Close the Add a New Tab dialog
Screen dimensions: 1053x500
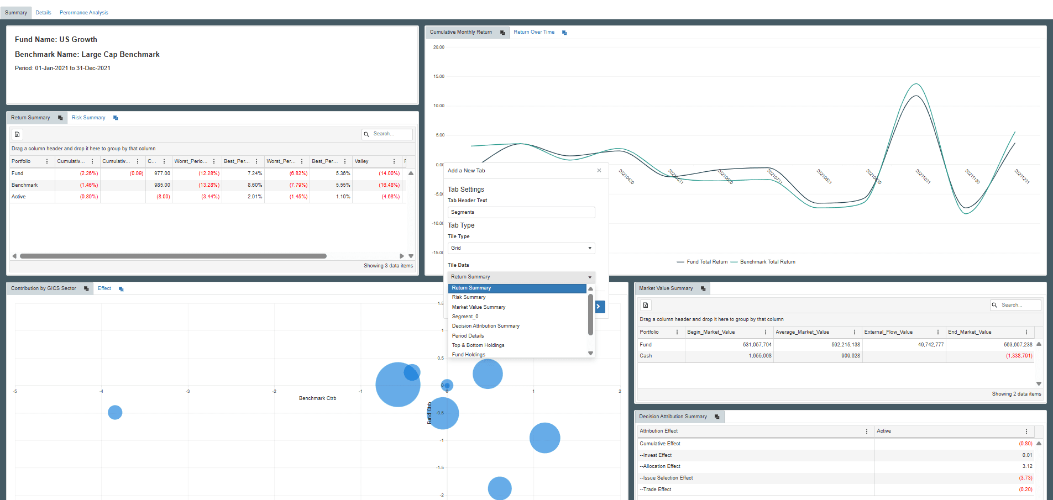599,171
